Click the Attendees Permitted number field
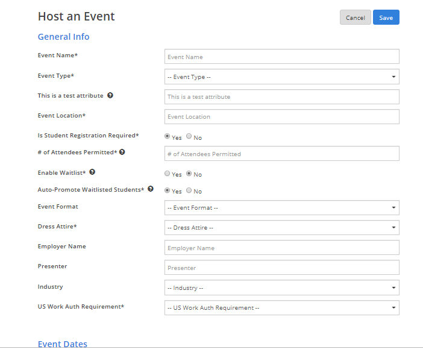Image resolution: width=423 pixels, height=349 pixels. [281, 154]
